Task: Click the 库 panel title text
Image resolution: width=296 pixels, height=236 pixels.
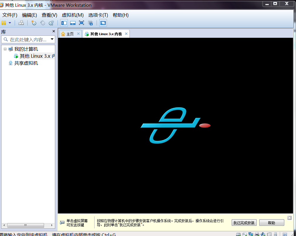Action: tap(4, 32)
